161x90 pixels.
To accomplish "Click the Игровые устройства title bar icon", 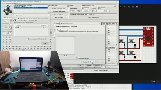I will tap(13, 15).
